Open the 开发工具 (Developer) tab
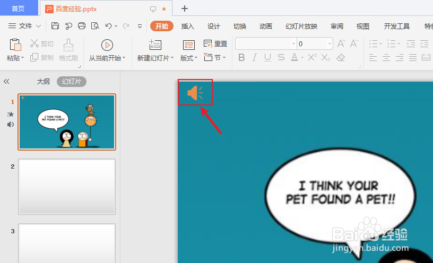This screenshot has height=263, width=433. coord(396,26)
